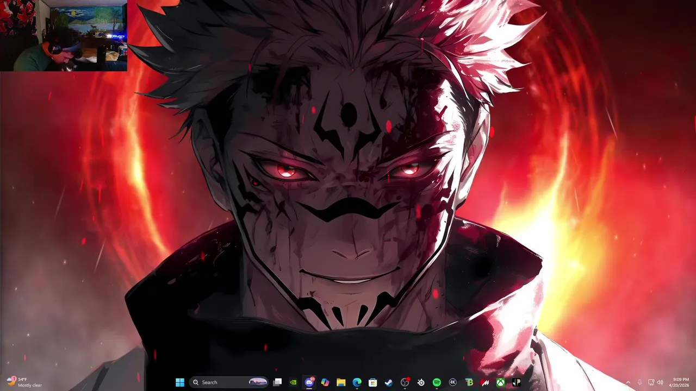
Task: Click the taskbar Search box
Action: tap(229, 382)
